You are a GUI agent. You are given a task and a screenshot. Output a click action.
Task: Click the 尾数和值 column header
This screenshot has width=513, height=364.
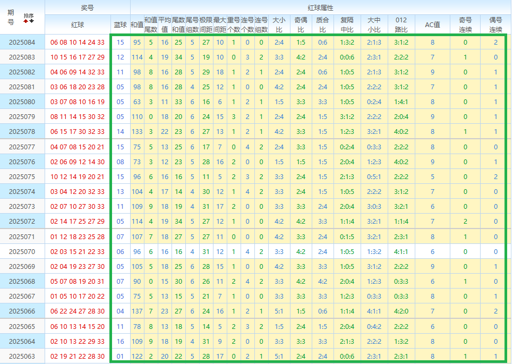[x=178, y=25]
